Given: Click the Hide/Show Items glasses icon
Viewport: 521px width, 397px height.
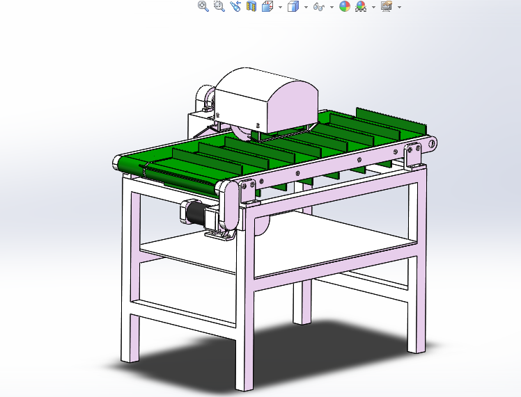Looking at the screenshot, I should 318,7.
